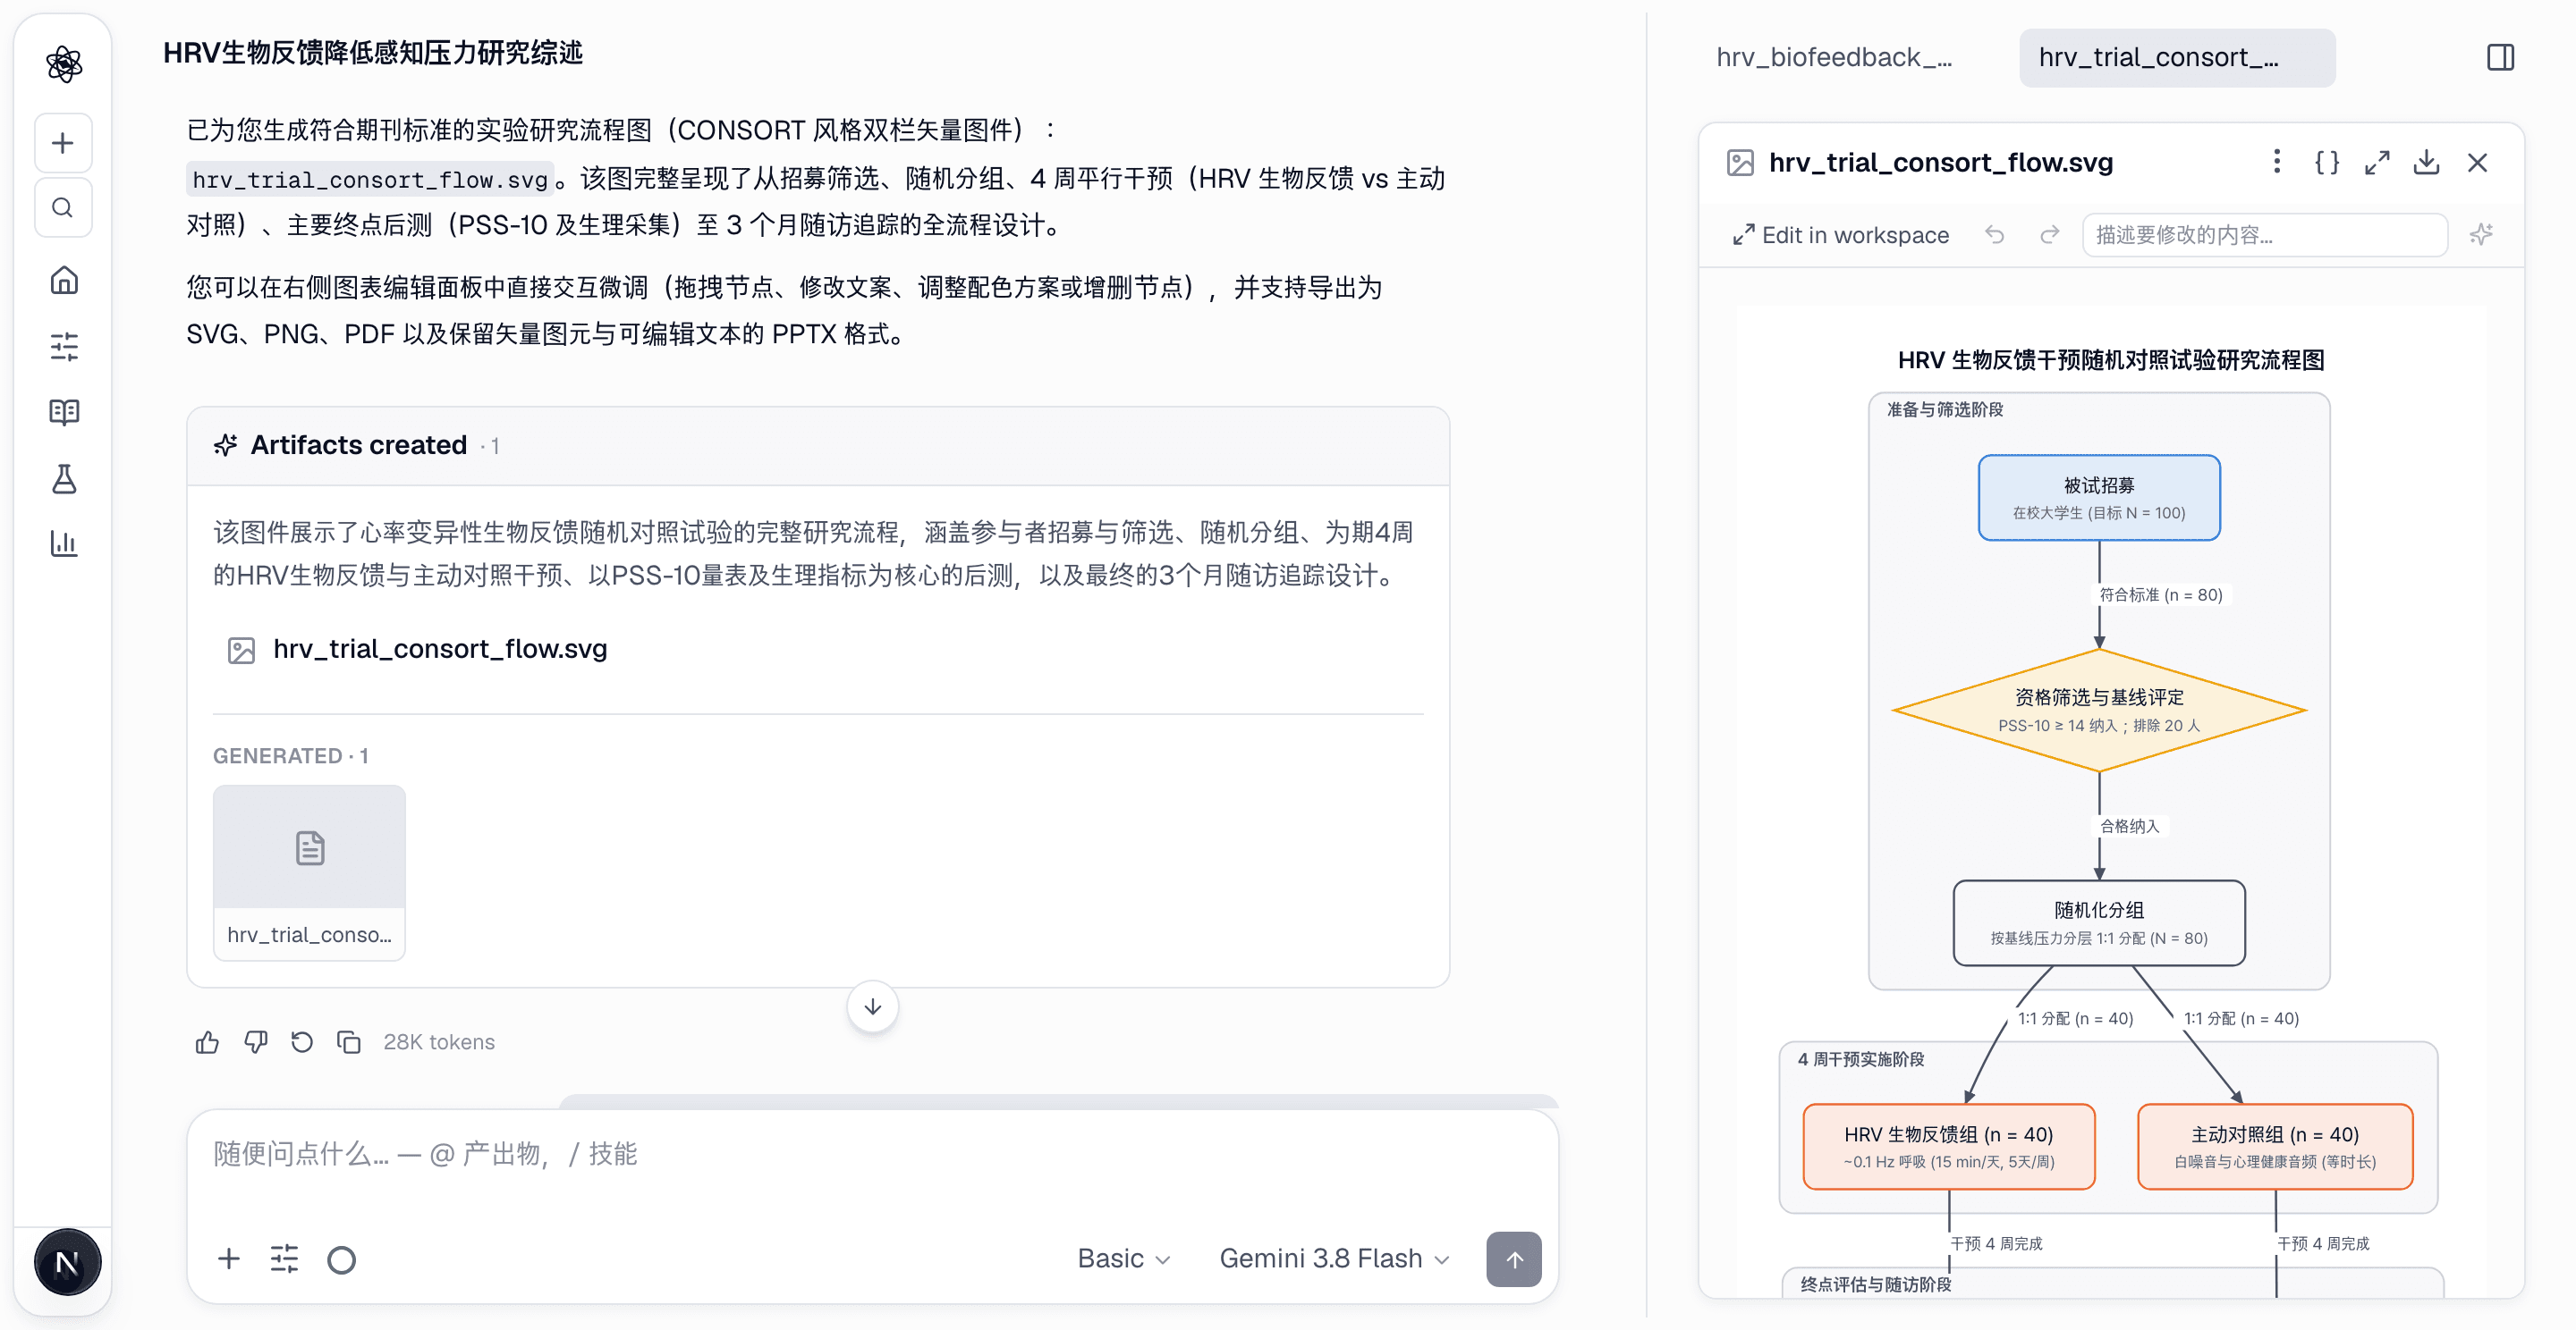Viewport: 2576px width, 1330px height.
Task: Select the HRV 生物反馈组 node
Action: pyautogui.click(x=1949, y=1146)
